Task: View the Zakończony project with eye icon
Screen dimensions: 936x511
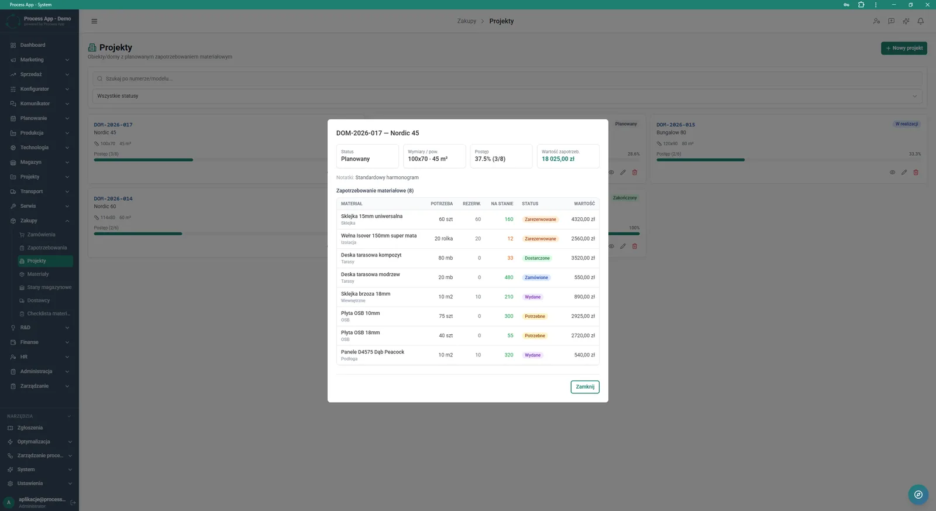Action: pyautogui.click(x=611, y=246)
